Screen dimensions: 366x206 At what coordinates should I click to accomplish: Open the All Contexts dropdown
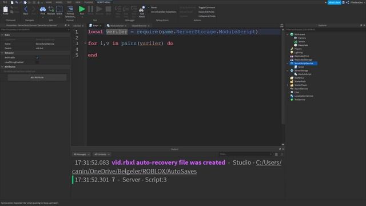click(x=102, y=154)
